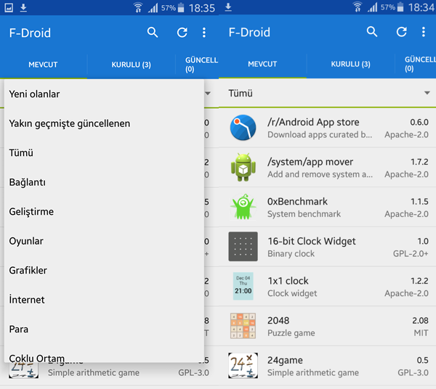The image size is (436, 389).
Task: Tap version 1.7.2 of /system/app mover
Action: [419, 162]
